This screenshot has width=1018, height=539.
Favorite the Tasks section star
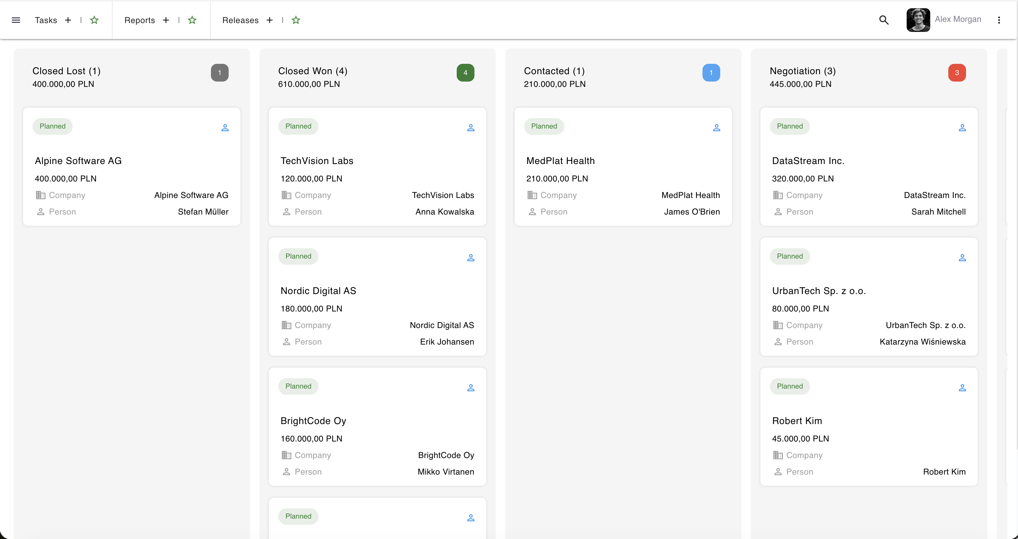point(94,20)
